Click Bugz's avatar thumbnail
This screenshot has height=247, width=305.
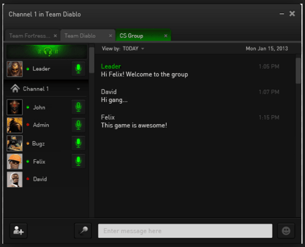pos(14,143)
